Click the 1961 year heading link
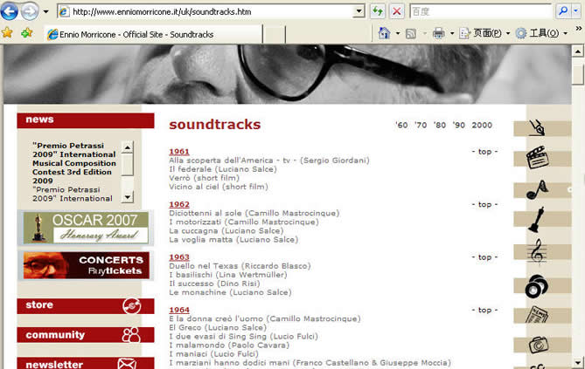The height and width of the screenshot is (369, 585). (x=179, y=152)
